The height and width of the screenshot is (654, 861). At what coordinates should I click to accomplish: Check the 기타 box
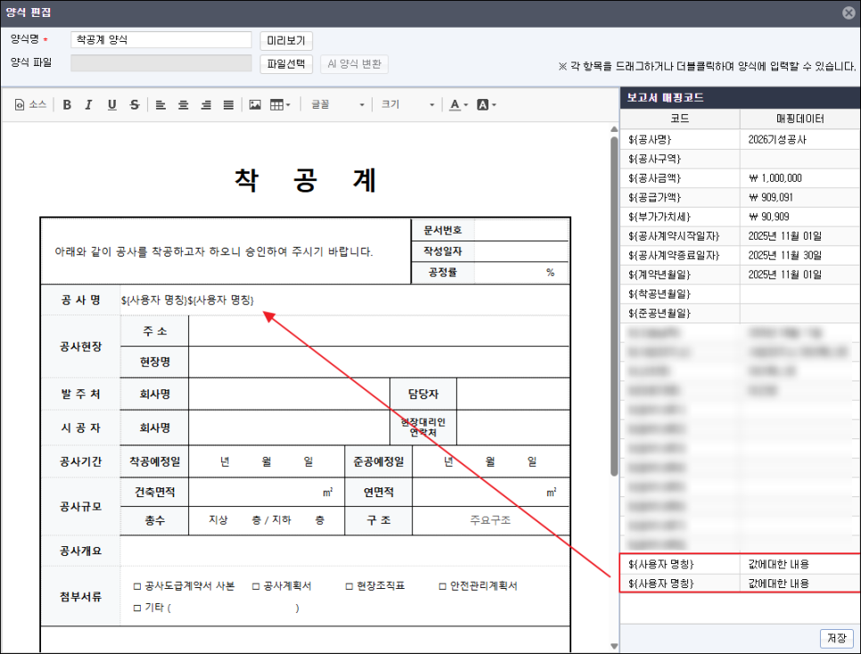tap(137, 608)
